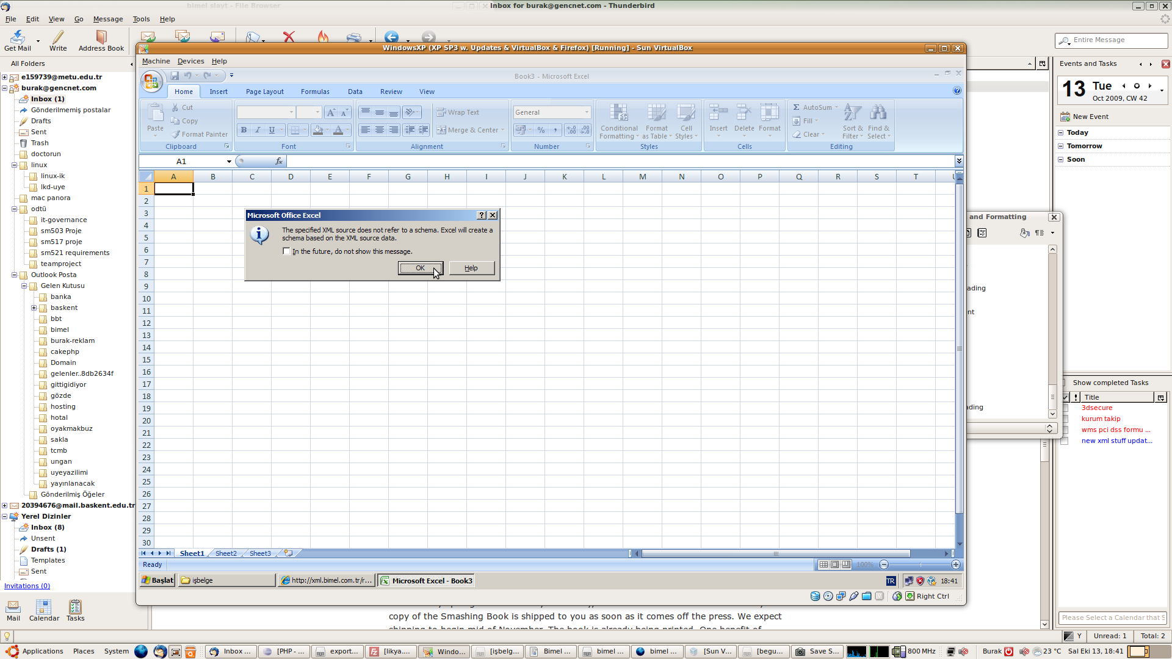The image size is (1172, 659).
Task: Click the Increase Font Size icon
Action: pyautogui.click(x=330, y=112)
